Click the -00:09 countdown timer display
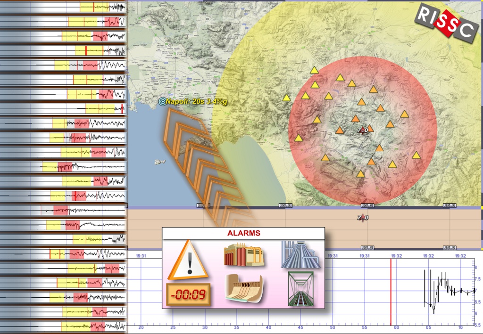This screenshot has height=334, width=483. tap(188, 294)
